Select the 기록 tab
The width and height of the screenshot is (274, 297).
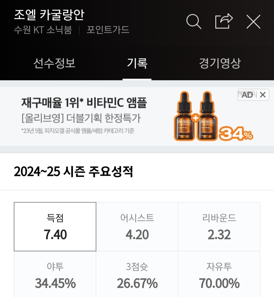click(137, 63)
